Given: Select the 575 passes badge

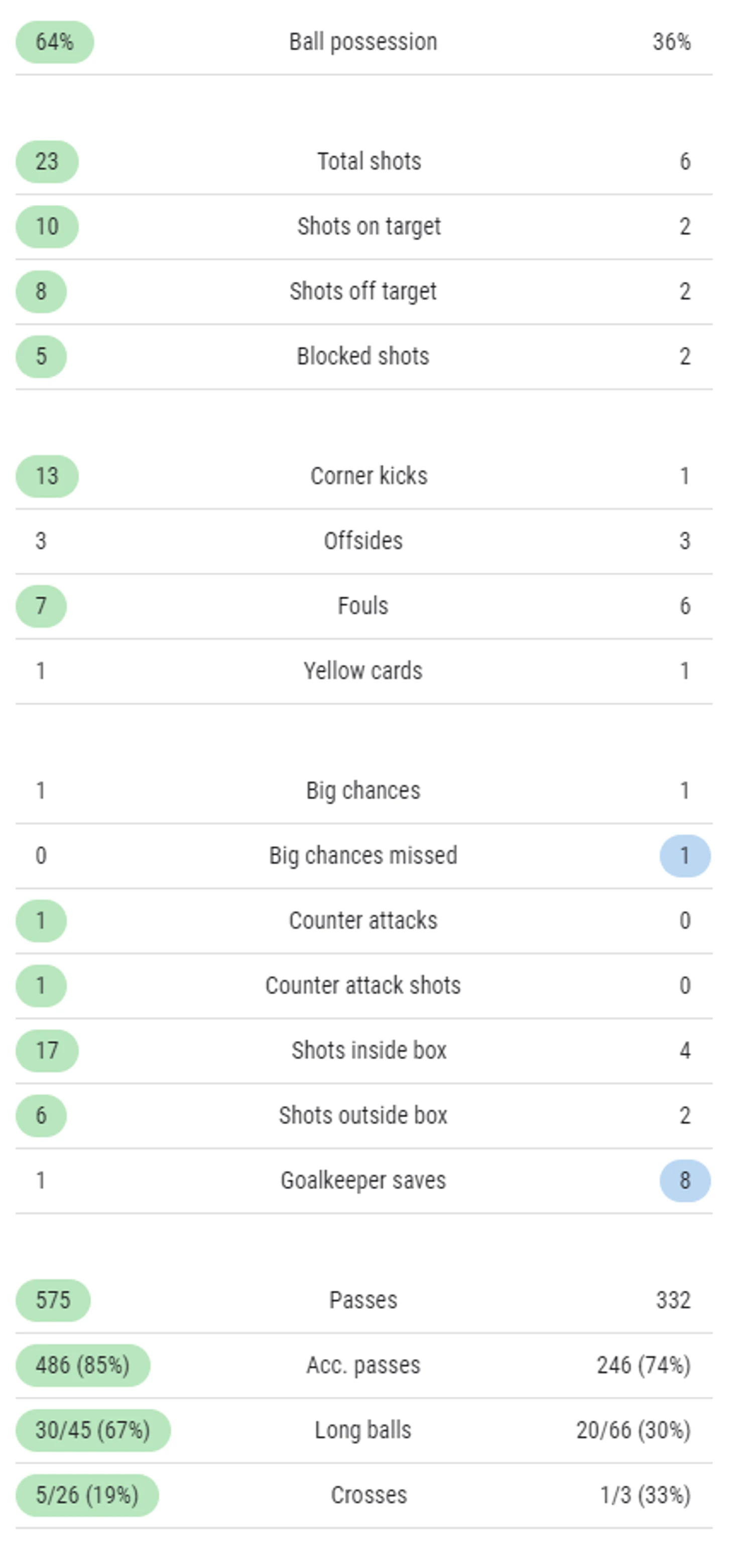Looking at the screenshot, I should coord(53,1300).
